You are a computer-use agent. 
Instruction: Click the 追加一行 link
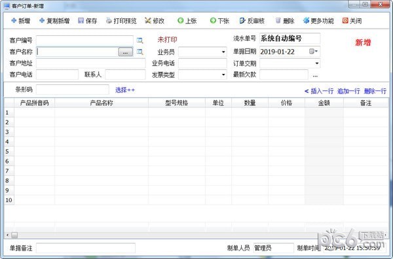click(x=348, y=91)
